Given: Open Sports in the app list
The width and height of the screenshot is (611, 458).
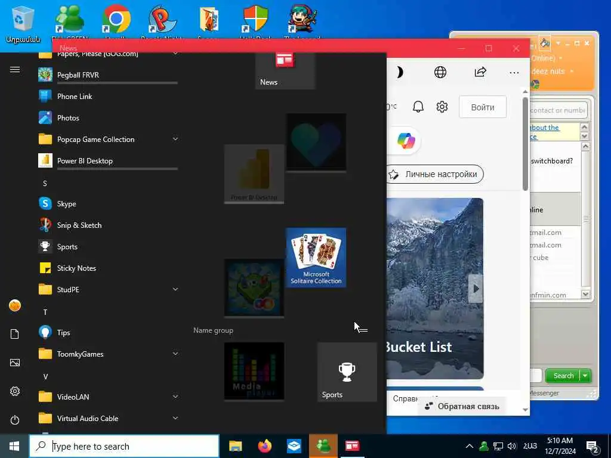Looking at the screenshot, I should (x=108, y=246).
